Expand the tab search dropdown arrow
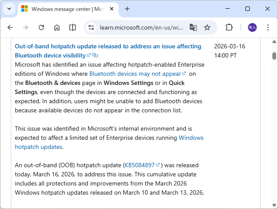This screenshot has height=209, width=278. (9, 9)
